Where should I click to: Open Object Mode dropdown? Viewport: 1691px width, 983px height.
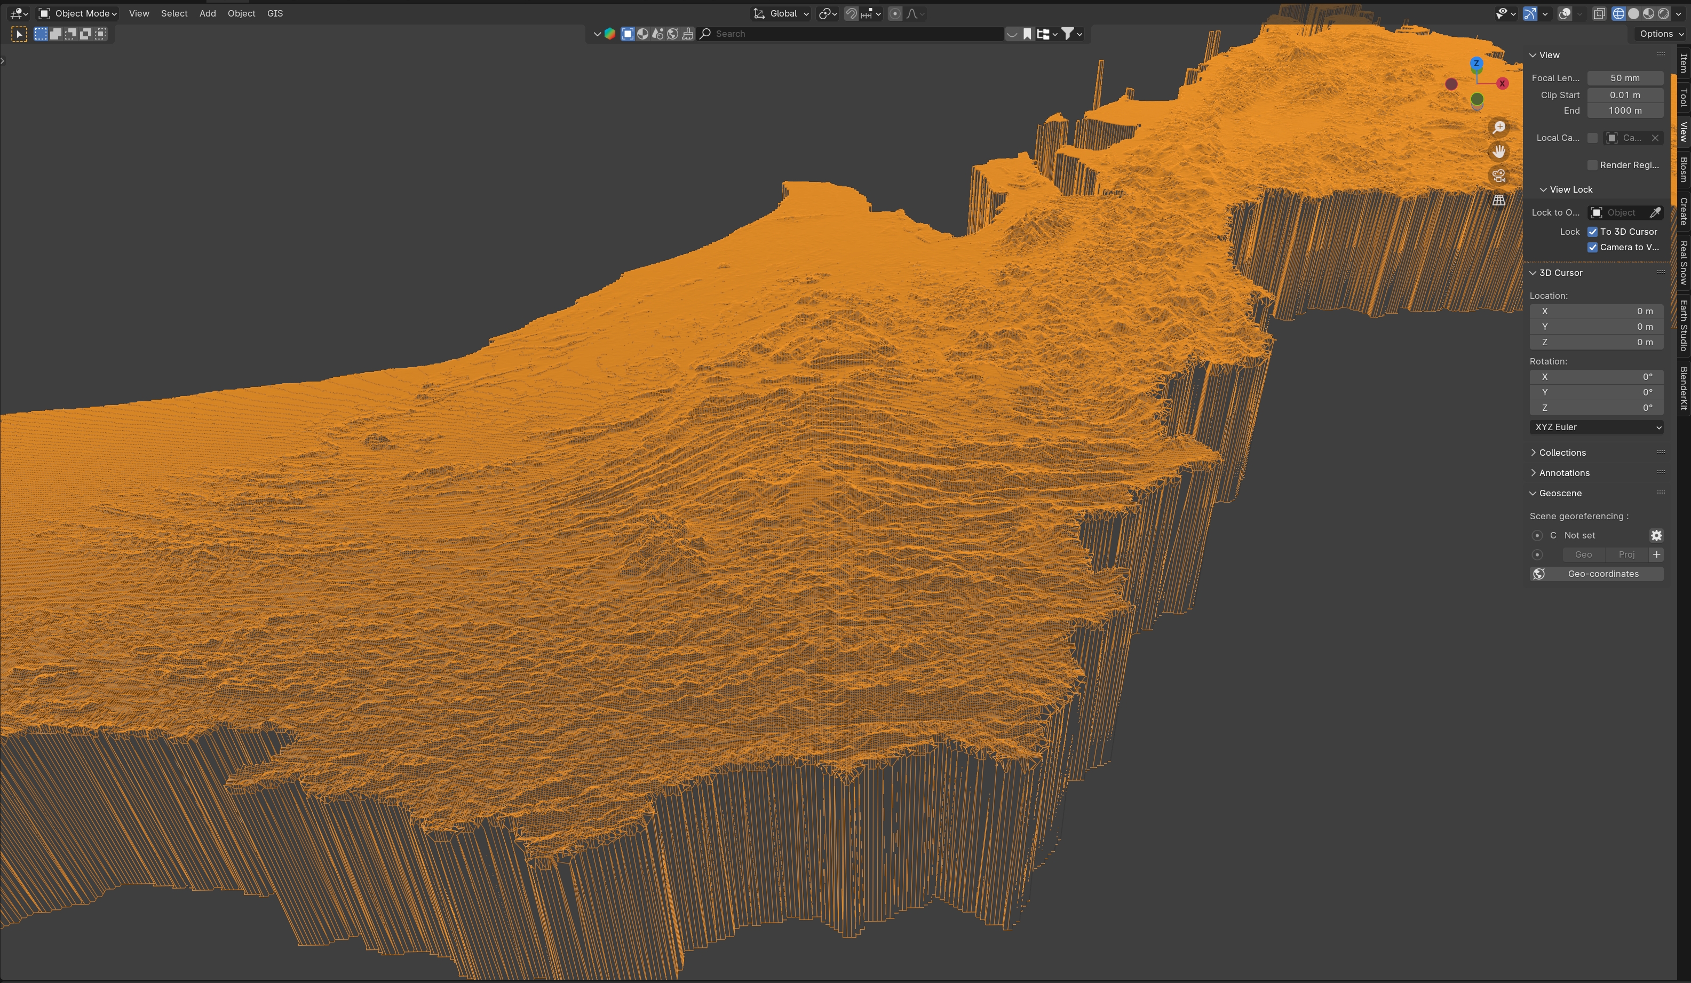78,13
